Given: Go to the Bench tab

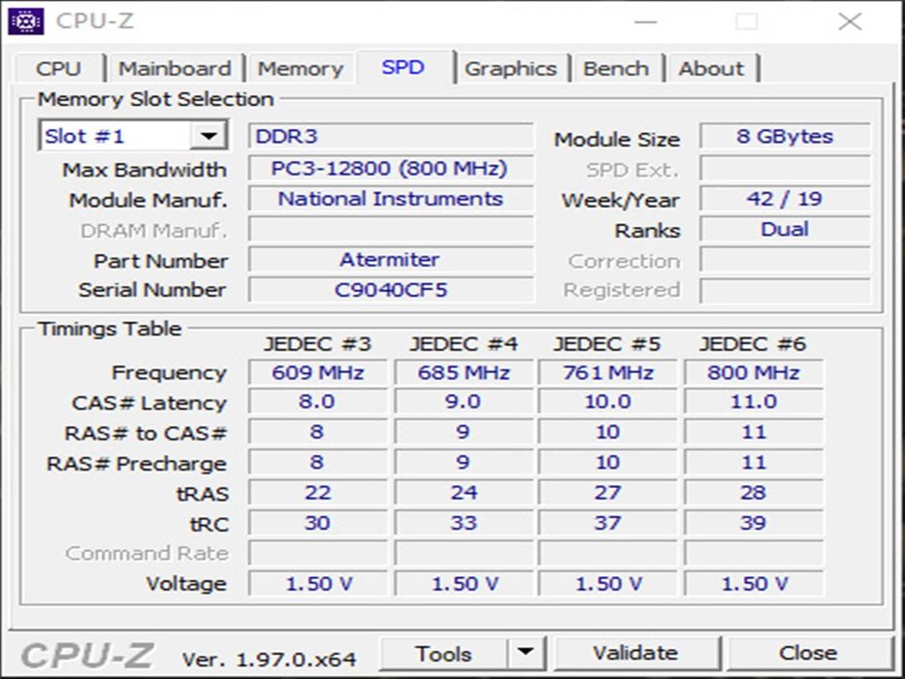Looking at the screenshot, I should click(x=616, y=69).
